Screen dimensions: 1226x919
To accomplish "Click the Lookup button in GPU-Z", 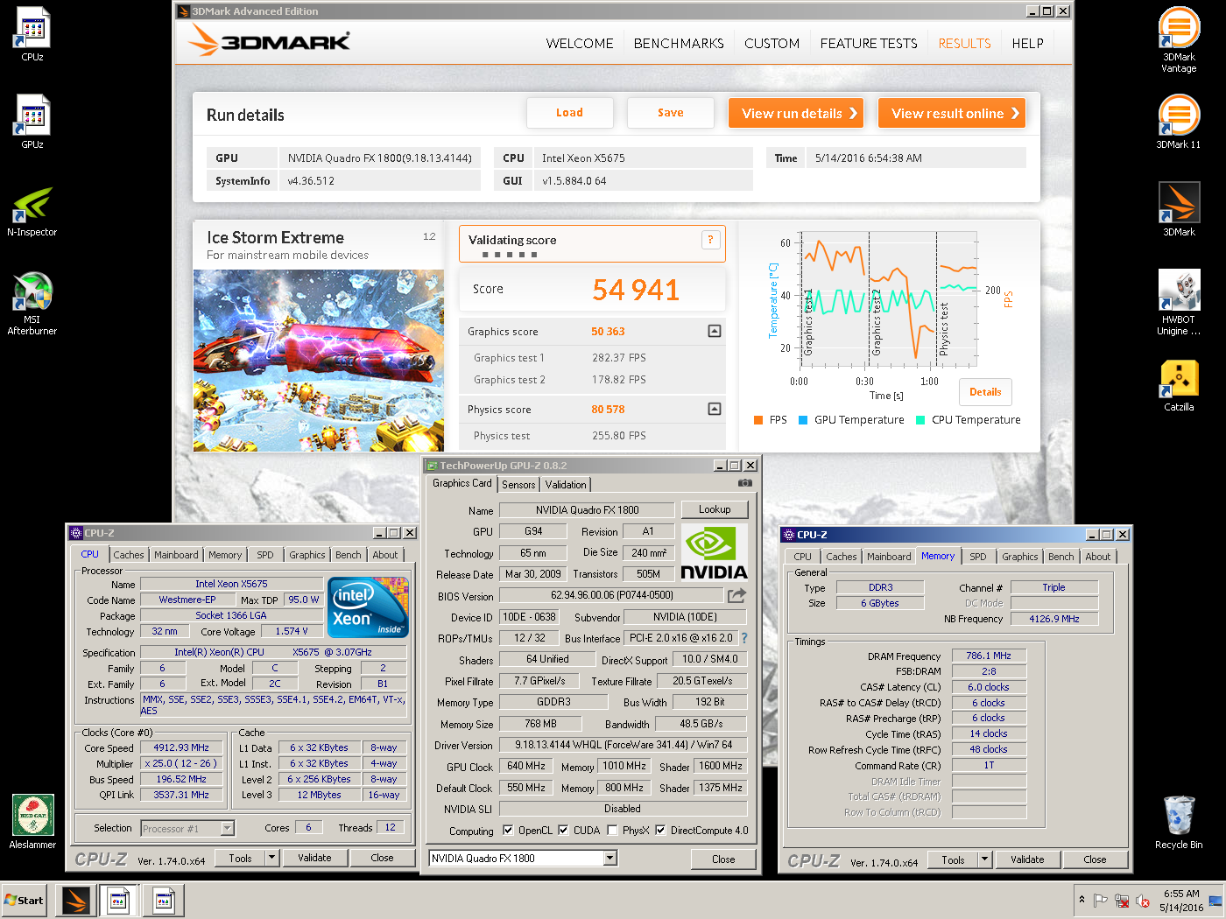I will [715, 509].
